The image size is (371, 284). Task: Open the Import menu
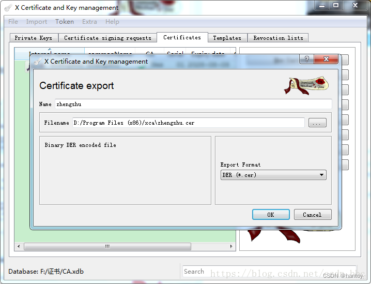(37, 22)
